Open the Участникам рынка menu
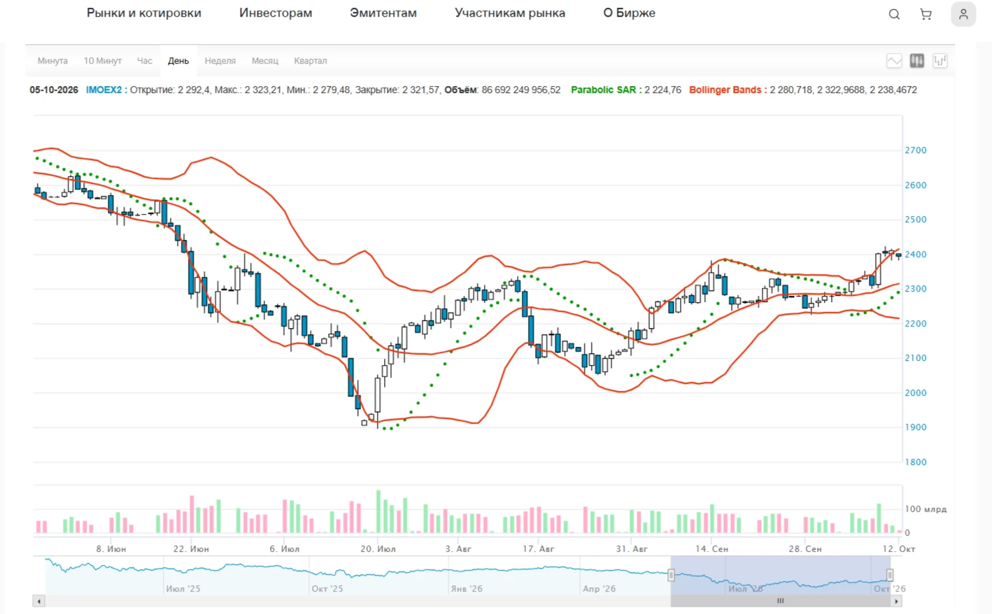Viewport: 992px width, 614px height. pyautogui.click(x=510, y=13)
